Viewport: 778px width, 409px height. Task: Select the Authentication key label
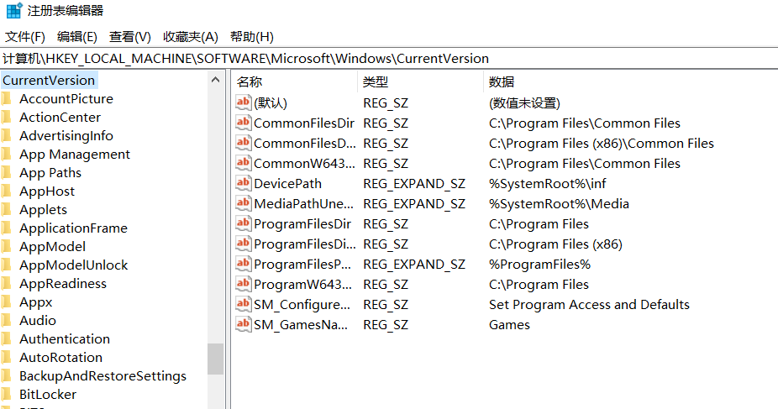pos(65,338)
